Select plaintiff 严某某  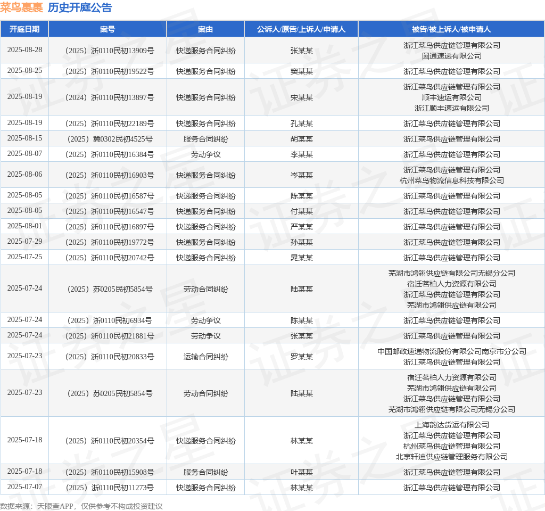[x=302, y=227]
